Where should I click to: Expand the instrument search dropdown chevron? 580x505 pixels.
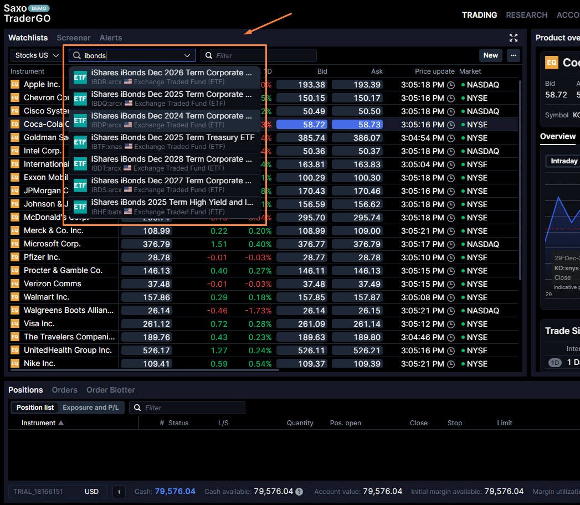pyautogui.click(x=187, y=55)
